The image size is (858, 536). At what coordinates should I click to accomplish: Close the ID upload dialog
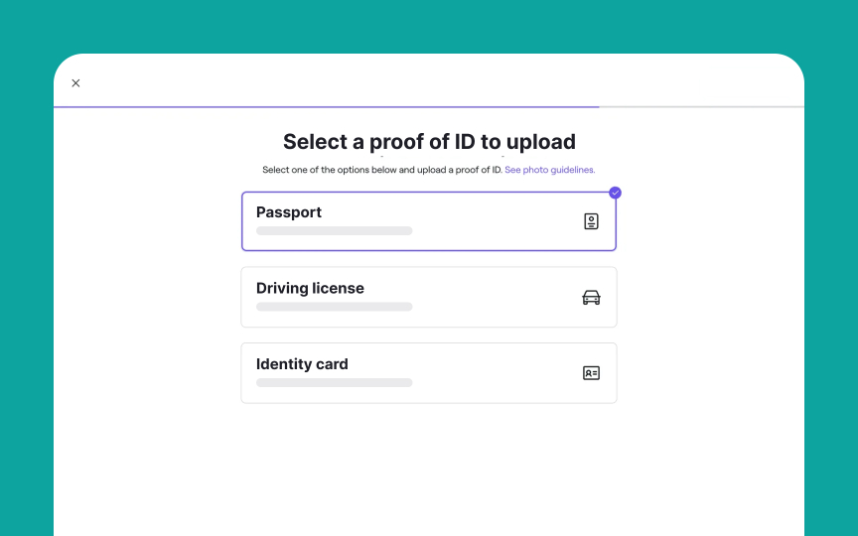click(x=75, y=83)
